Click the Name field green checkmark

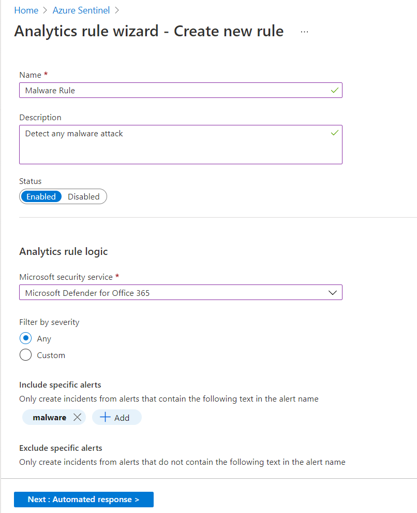(x=335, y=90)
